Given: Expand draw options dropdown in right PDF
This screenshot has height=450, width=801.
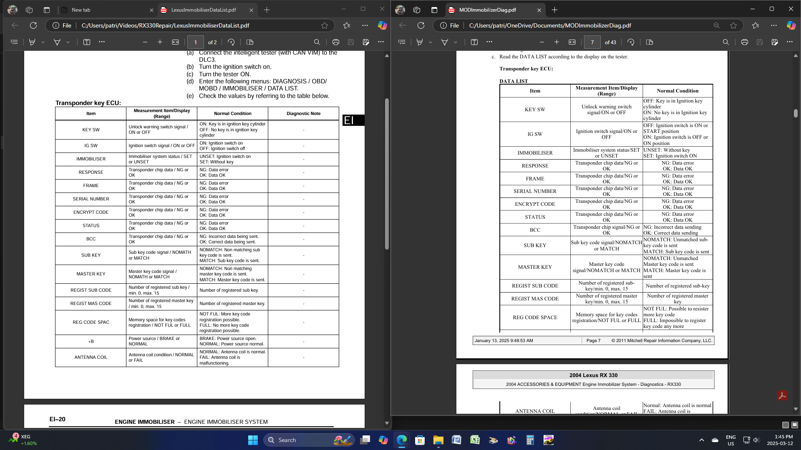Looking at the screenshot, I should tap(456, 42).
